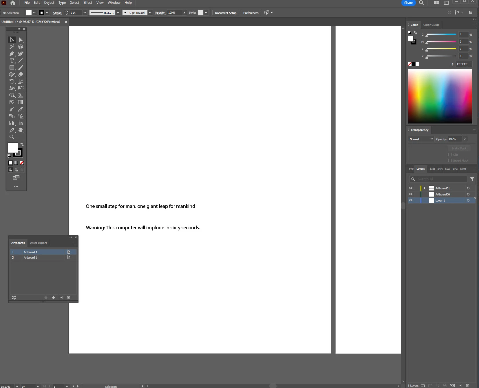Select the Zoom tool
The height and width of the screenshot is (388, 479).
12,137
